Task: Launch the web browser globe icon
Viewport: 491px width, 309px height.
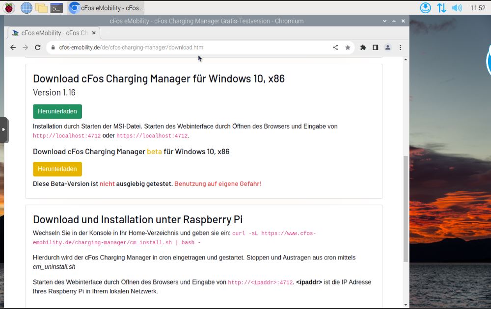Action: 27,8
